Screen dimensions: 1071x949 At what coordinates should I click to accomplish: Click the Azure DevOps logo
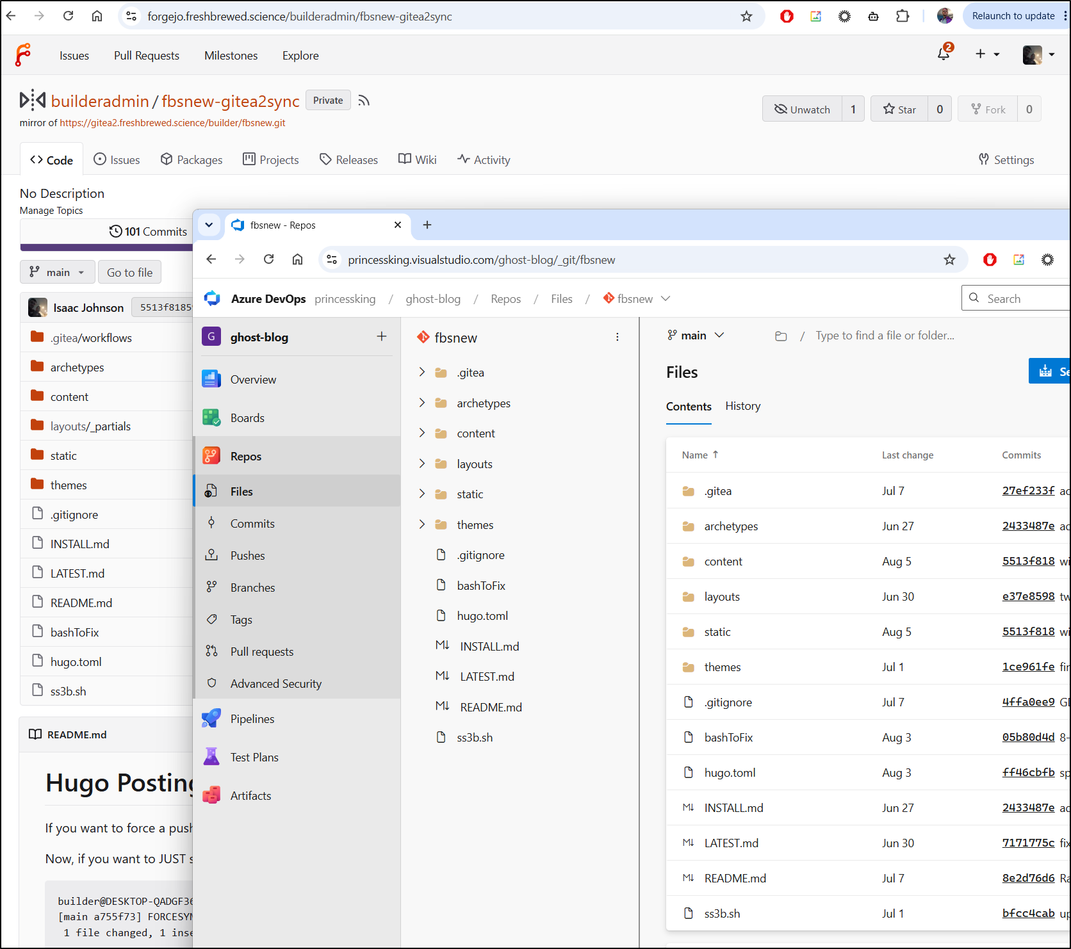(x=212, y=298)
